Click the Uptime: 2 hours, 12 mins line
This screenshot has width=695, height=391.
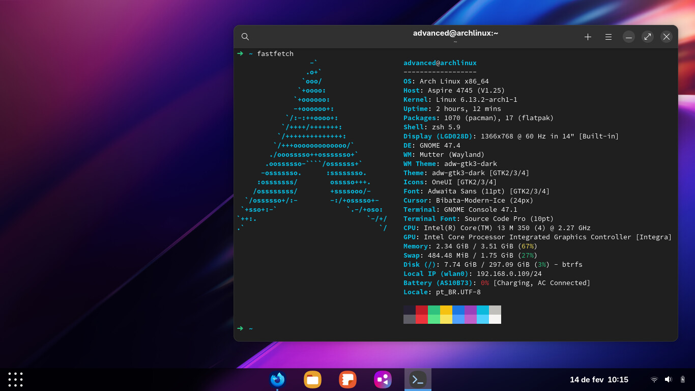452,108
